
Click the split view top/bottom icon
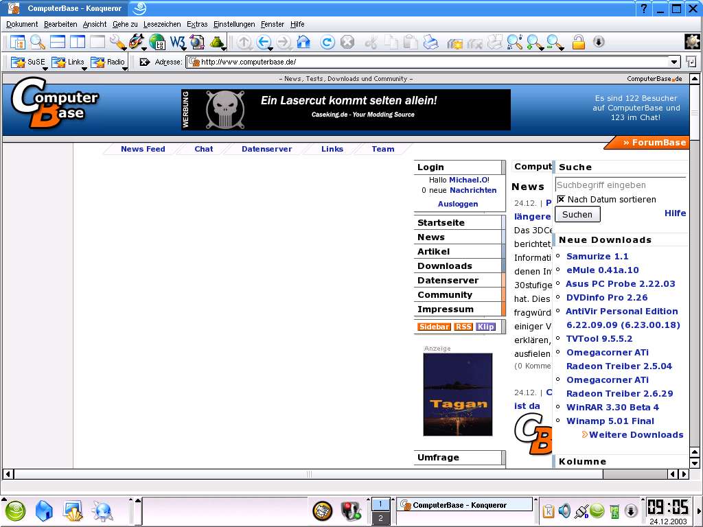click(58, 42)
